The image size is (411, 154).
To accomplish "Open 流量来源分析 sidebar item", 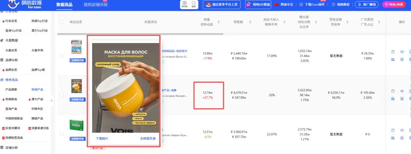I will [x=40, y=128].
